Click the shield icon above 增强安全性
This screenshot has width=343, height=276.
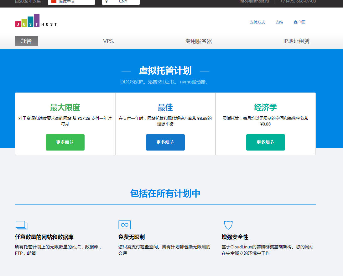[228, 225]
